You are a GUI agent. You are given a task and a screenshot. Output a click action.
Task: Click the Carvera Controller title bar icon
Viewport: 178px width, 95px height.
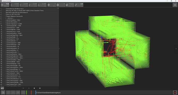pos(1,1)
